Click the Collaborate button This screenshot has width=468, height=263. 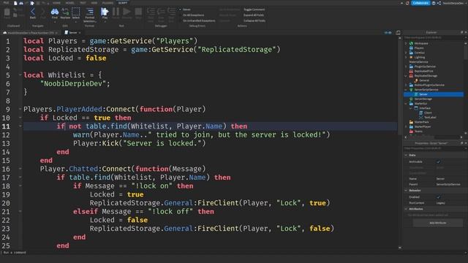click(420, 3)
